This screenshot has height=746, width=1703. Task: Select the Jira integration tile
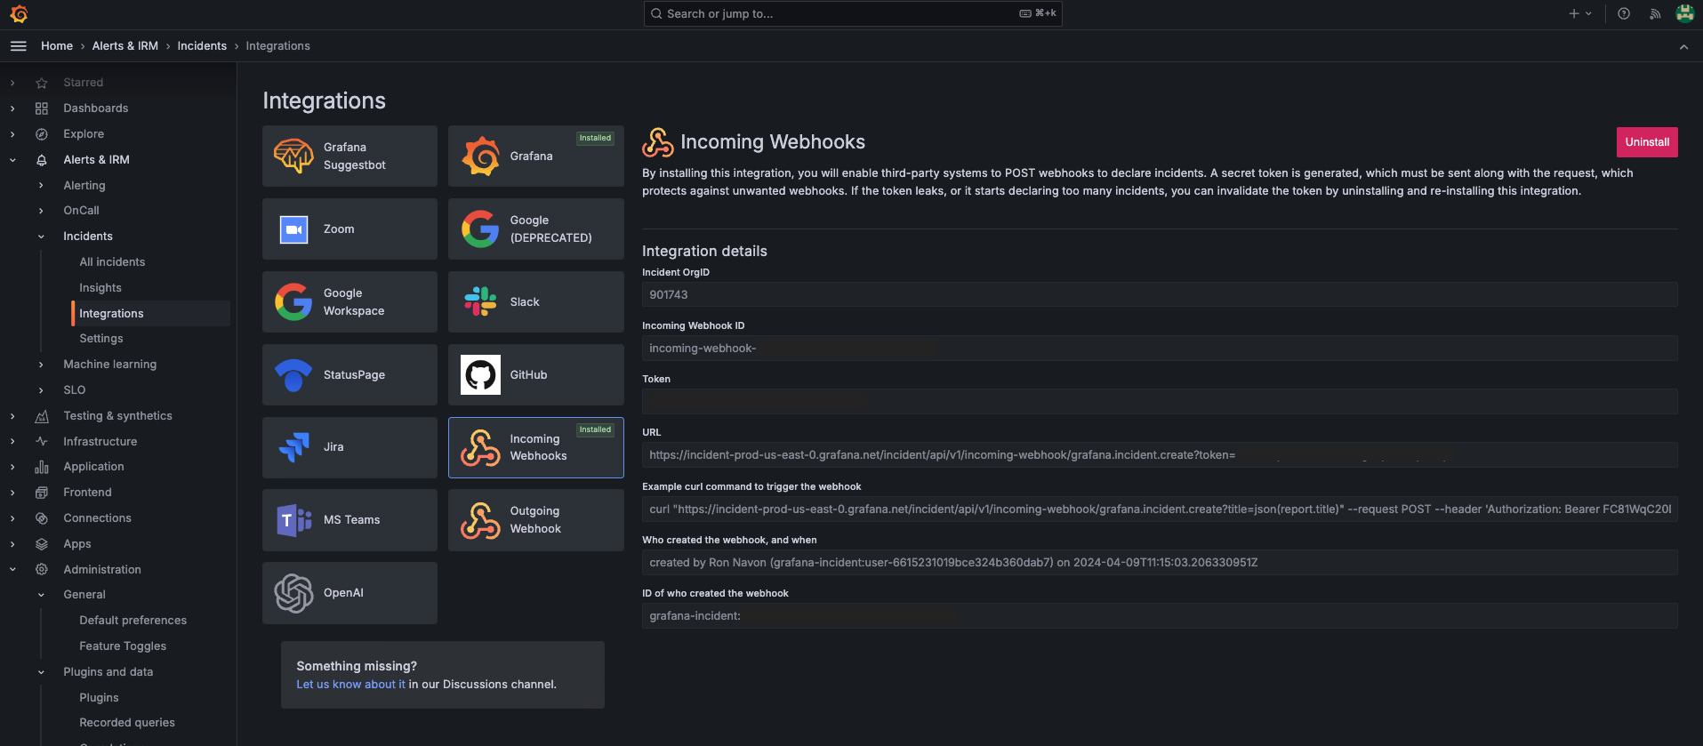349,447
